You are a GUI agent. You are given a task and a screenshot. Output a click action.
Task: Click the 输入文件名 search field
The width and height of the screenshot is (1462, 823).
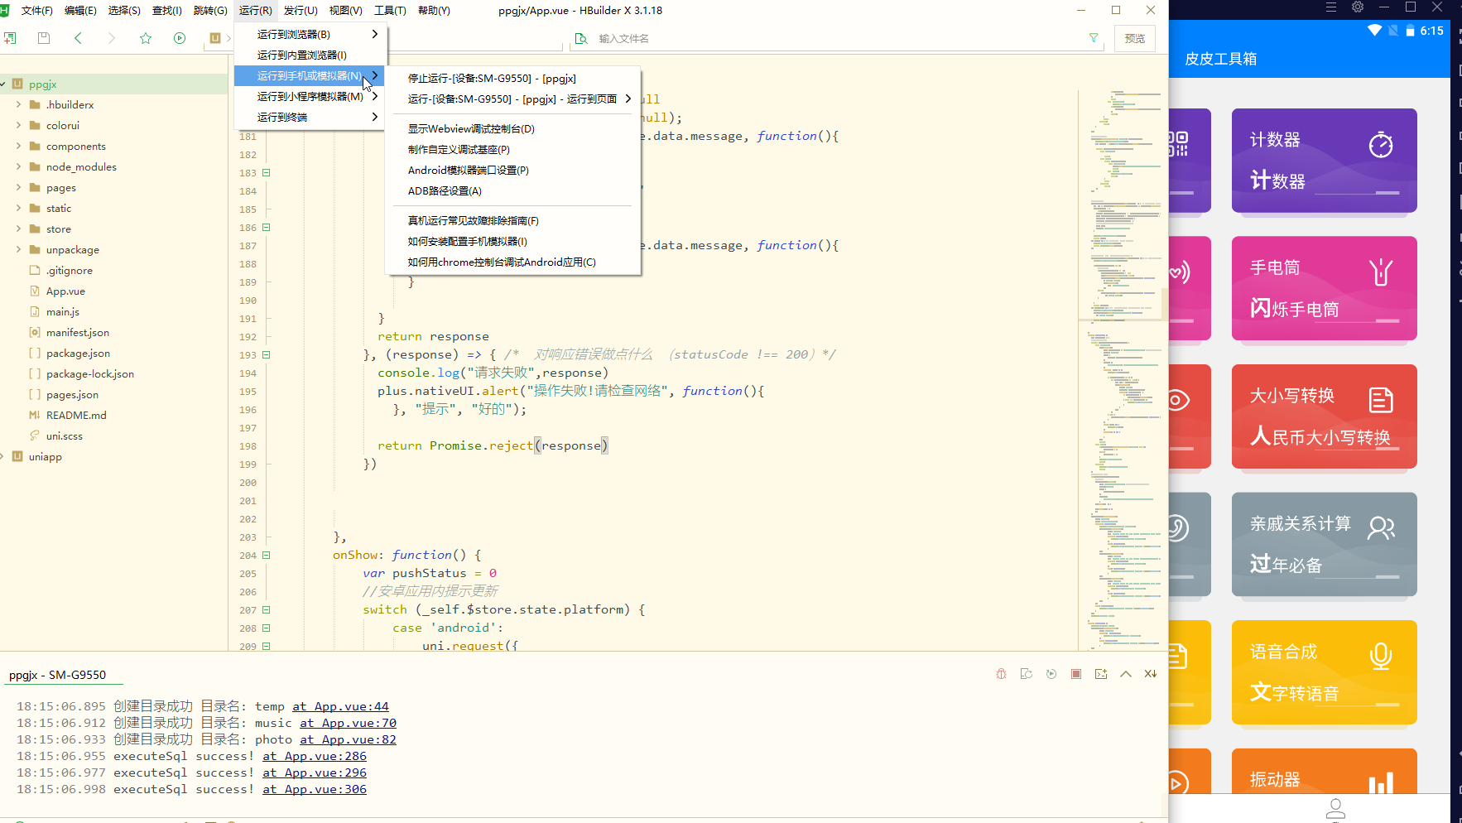tap(836, 39)
